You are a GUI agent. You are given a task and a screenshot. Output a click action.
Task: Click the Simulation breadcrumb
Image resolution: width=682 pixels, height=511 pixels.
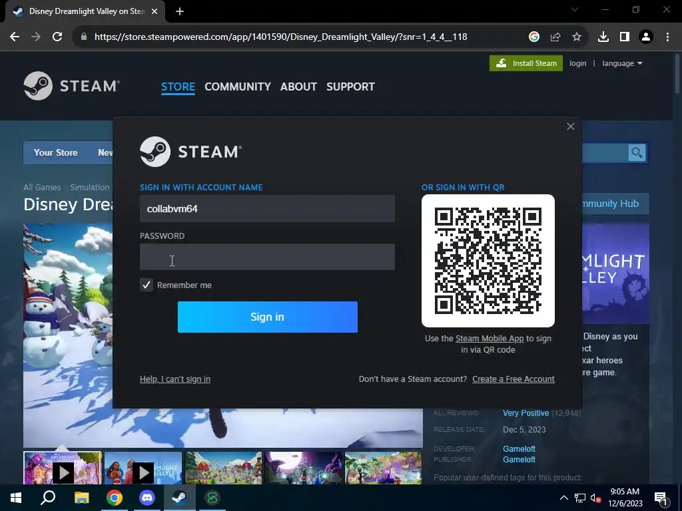coord(90,187)
